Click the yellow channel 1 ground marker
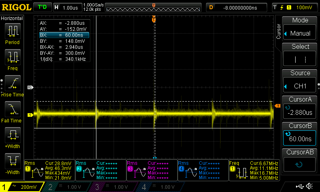The image size is (320, 192). 30,115
